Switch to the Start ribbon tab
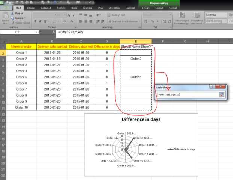Image resolution: width=233 pixels, height=180 pixels. [x=18, y=8]
